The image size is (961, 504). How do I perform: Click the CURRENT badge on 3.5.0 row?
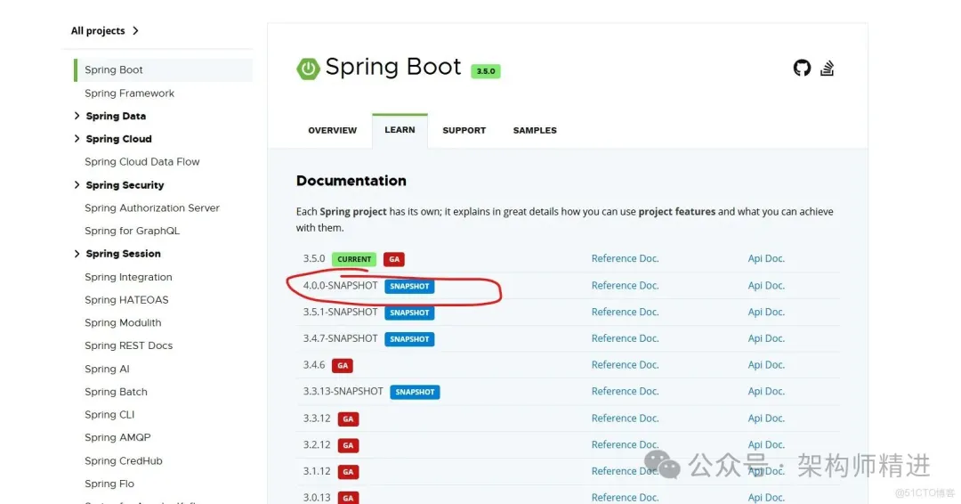pos(353,259)
